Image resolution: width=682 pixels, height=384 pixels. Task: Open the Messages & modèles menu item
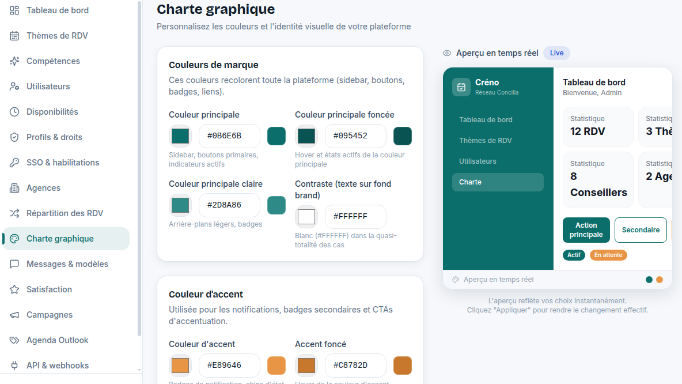(x=66, y=264)
